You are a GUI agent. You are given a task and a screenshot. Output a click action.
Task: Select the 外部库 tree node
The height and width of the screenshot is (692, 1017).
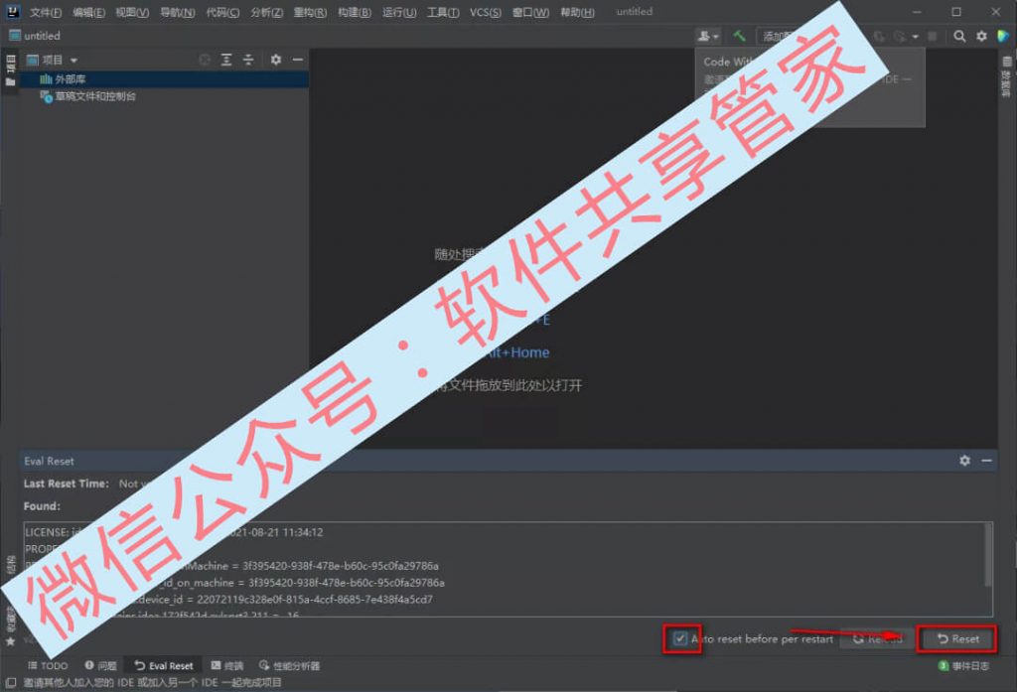(164, 79)
